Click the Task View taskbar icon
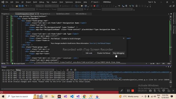The height and width of the screenshot is (99, 176). pyautogui.click(x=46, y=97)
